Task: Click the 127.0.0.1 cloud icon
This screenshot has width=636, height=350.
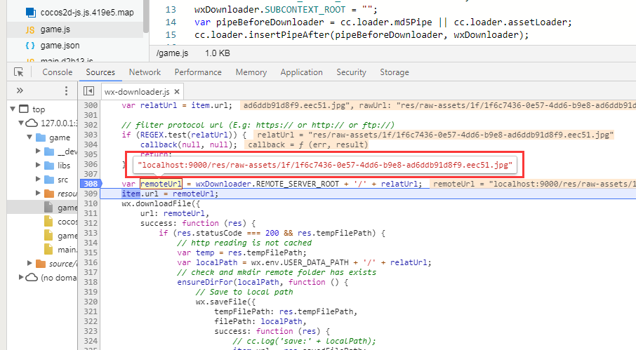Action: (x=32, y=123)
